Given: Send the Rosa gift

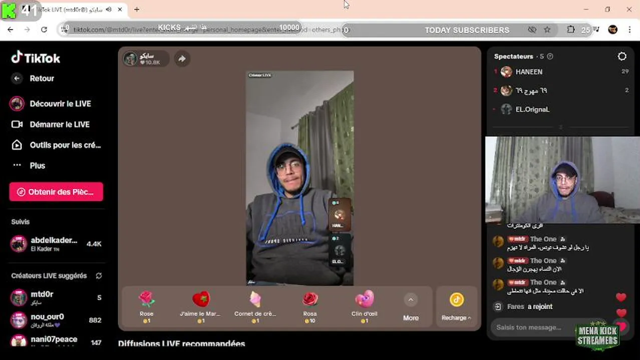Looking at the screenshot, I should pos(310,306).
